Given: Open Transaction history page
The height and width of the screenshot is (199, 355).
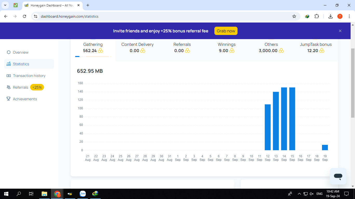Looking at the screenshot, I should click(29, 76).
